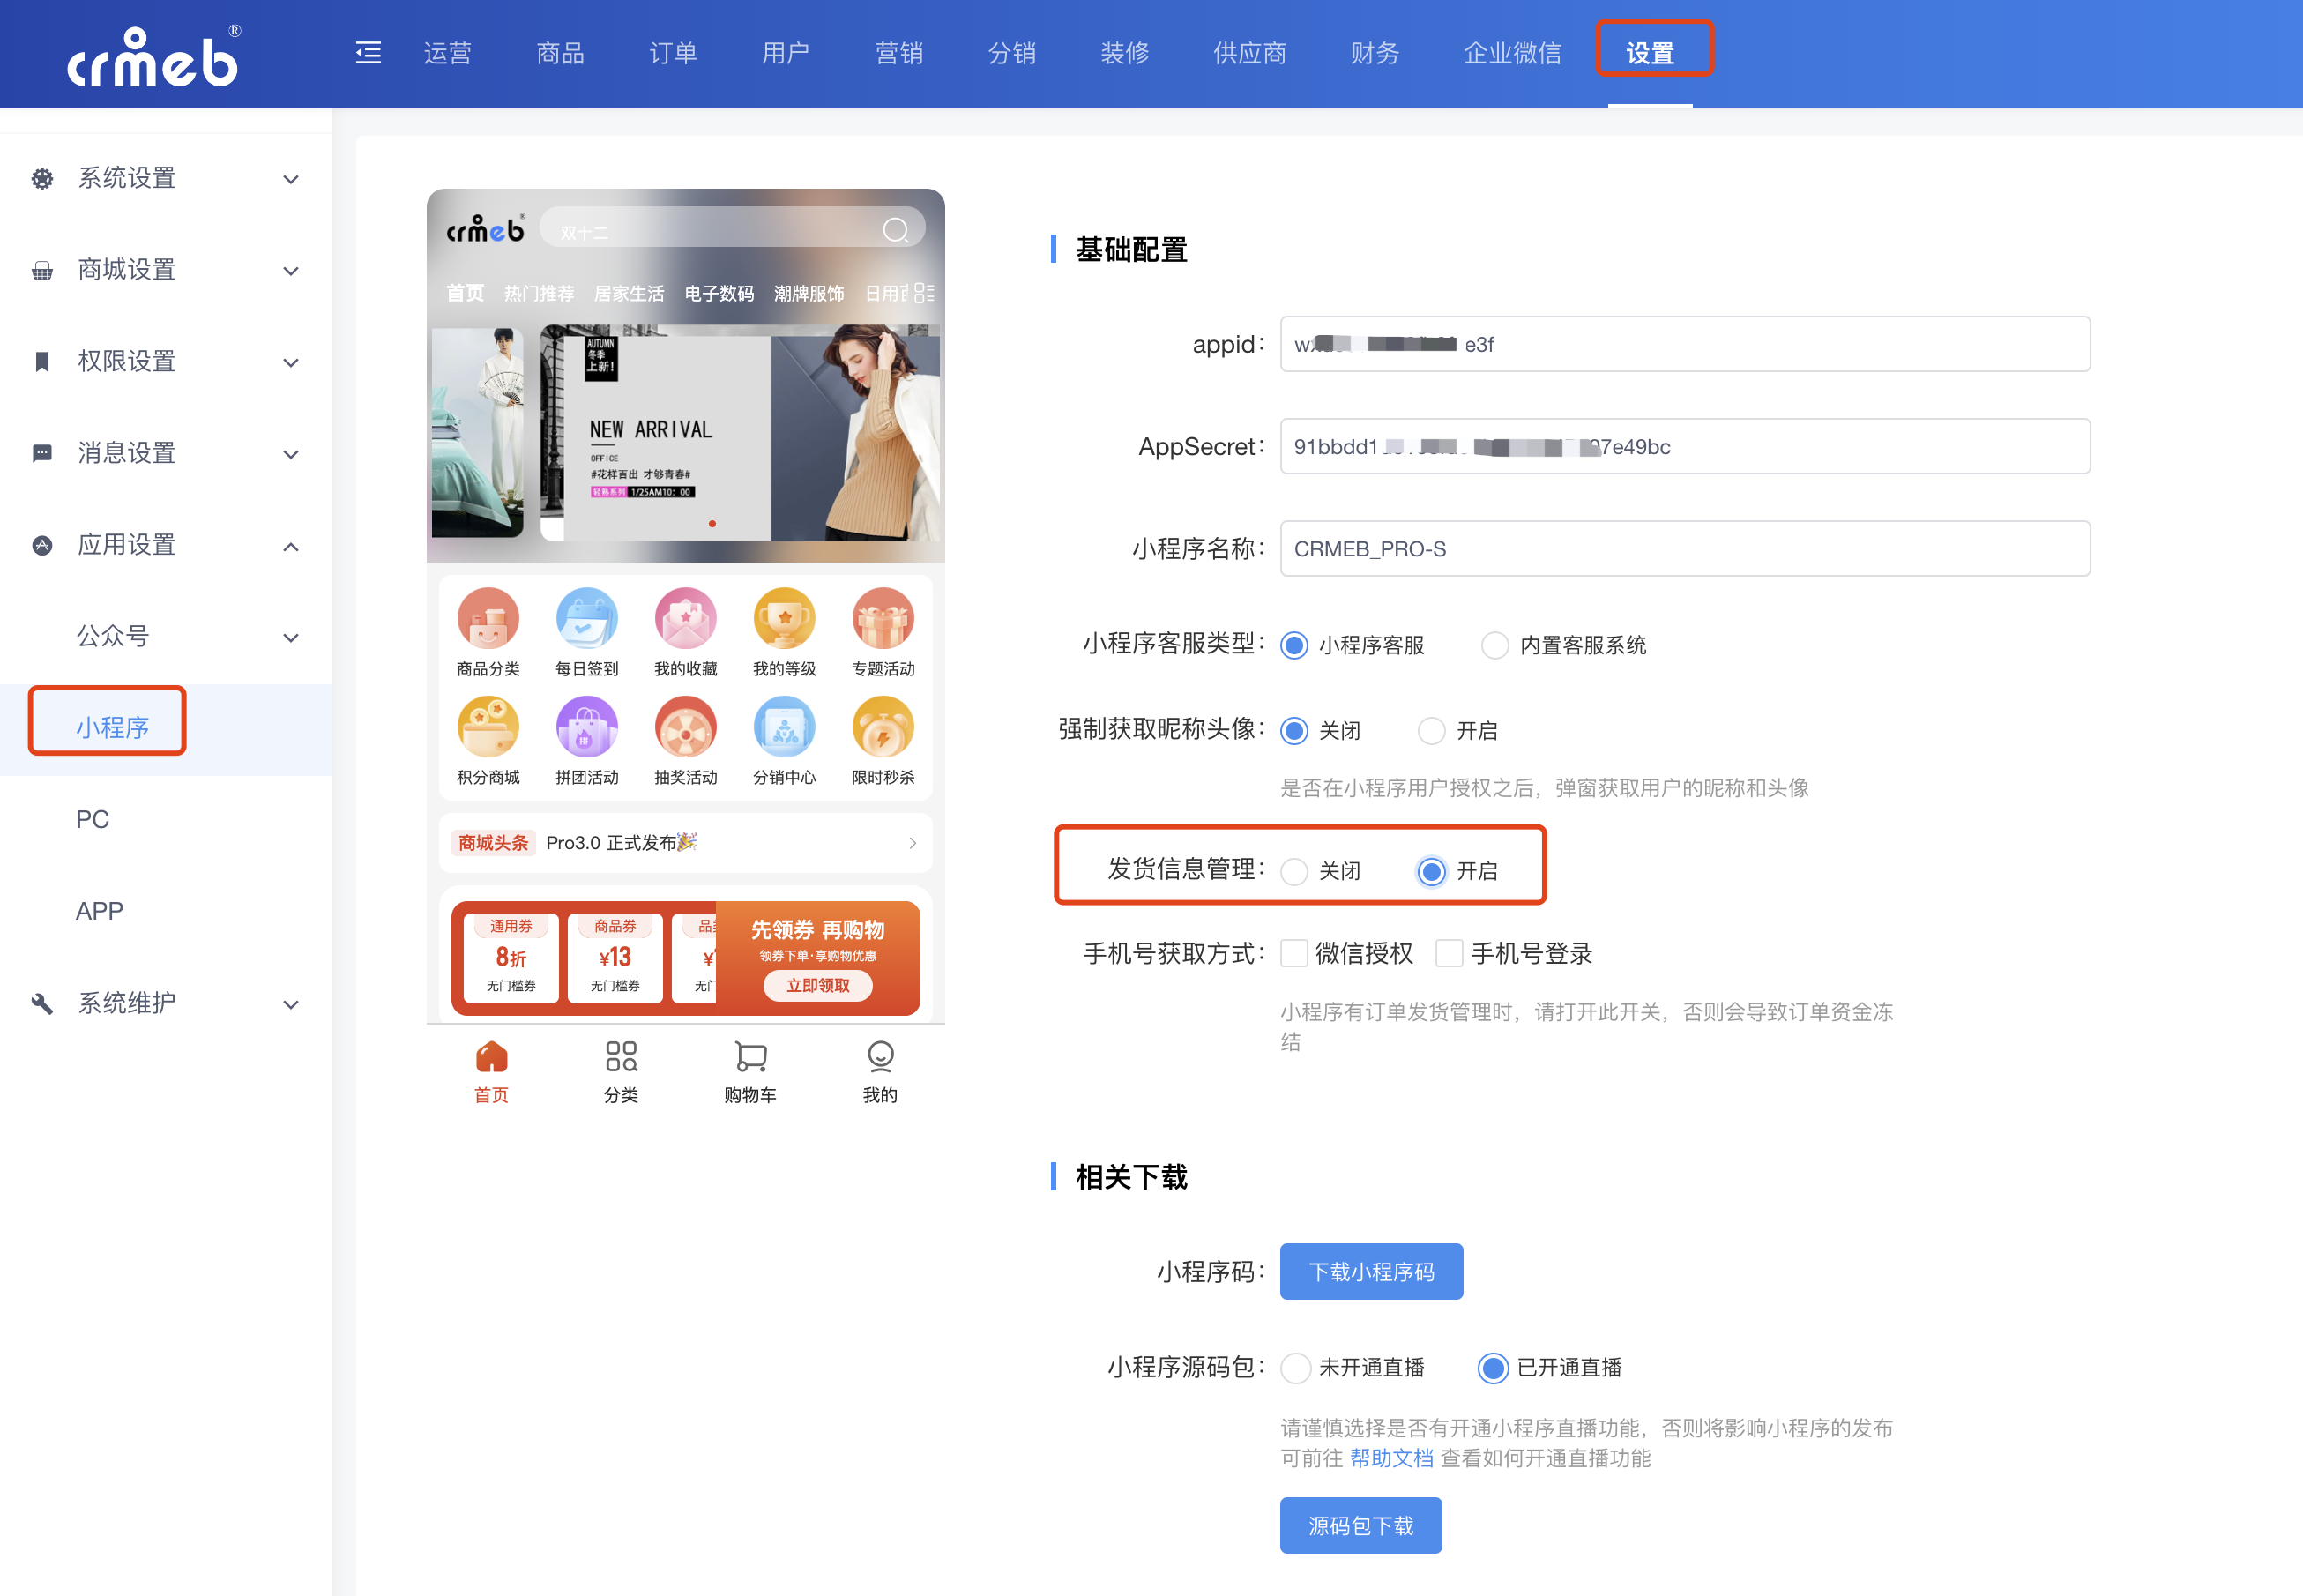The image size is (2303, 1596).
Task: Select 内置客服系统 radio option
Action: tap(1495, 645)
